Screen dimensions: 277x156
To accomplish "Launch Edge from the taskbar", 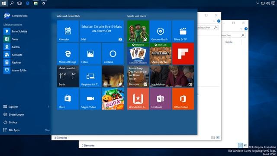I will 28,3.
